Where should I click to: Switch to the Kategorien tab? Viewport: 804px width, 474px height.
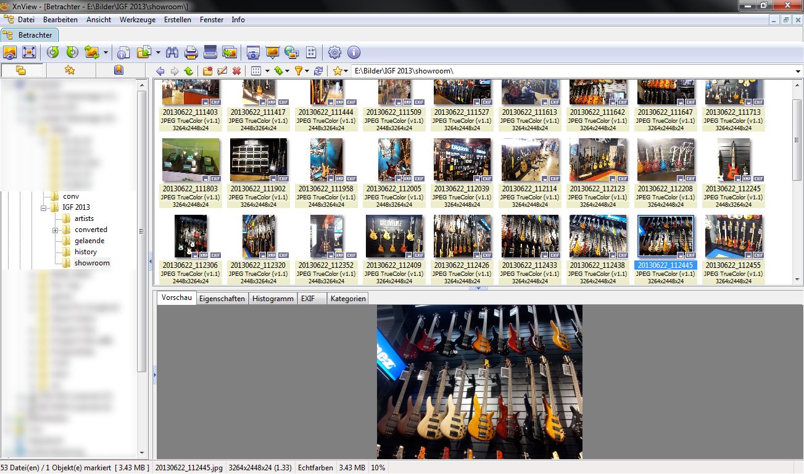point(347,299)
